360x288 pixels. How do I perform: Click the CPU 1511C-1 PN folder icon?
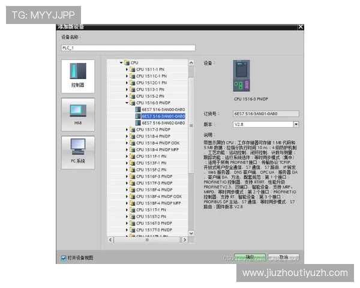pyautogui.click(x=132, y=76)
